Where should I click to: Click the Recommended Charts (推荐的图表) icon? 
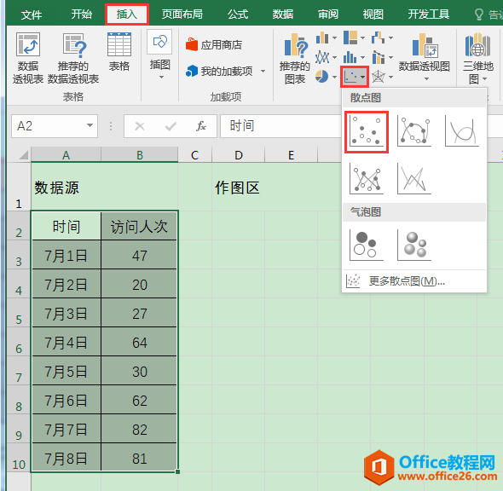294,58
